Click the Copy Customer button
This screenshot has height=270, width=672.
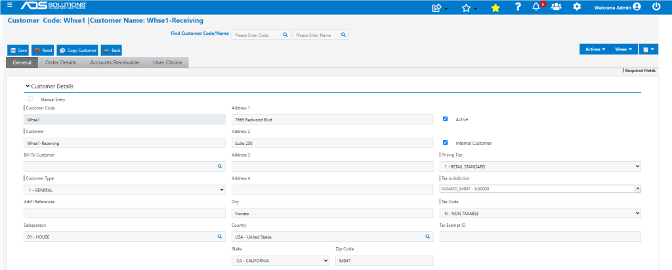click(77, 50)
